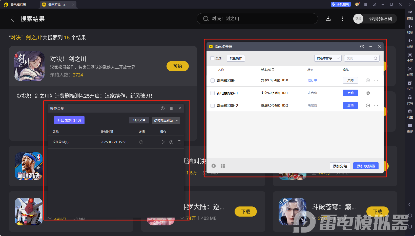Click the Android back triangle in sidebar
The width and height of the screenshot is (415, 236).
410,204
